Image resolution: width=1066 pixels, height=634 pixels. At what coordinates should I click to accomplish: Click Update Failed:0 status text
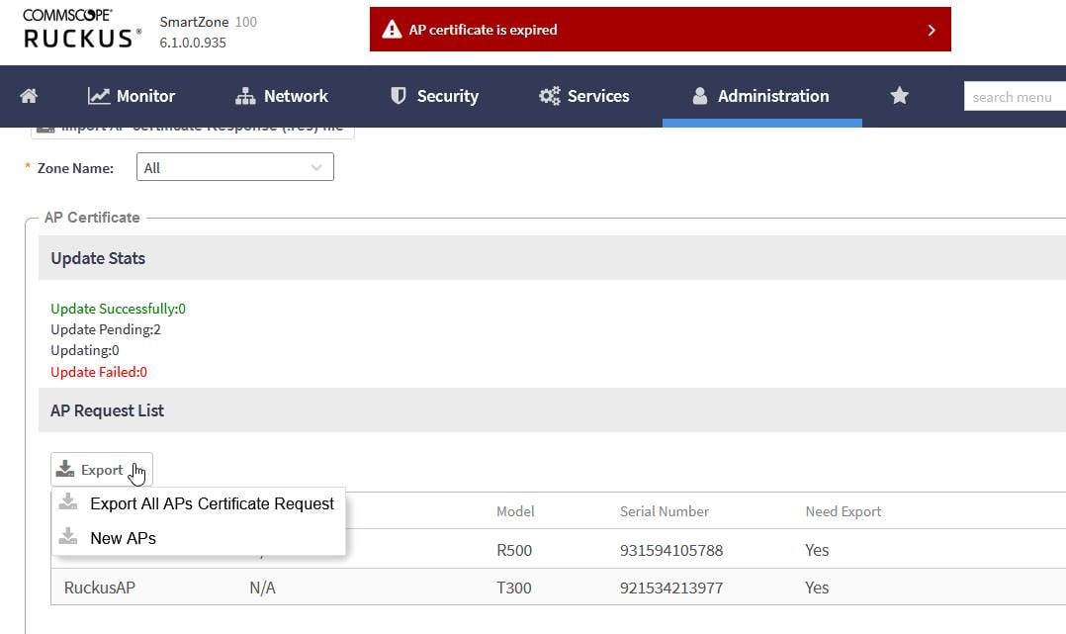click(99, 372)
